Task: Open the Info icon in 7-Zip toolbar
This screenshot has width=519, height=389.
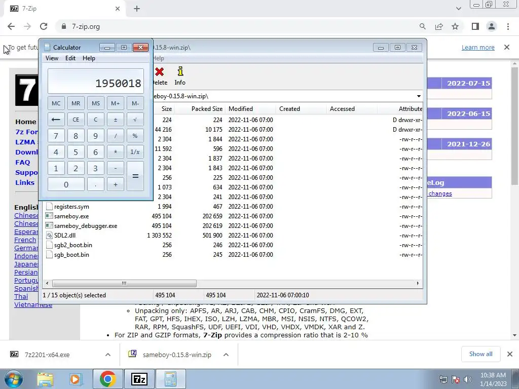Action: coord(180,71)
